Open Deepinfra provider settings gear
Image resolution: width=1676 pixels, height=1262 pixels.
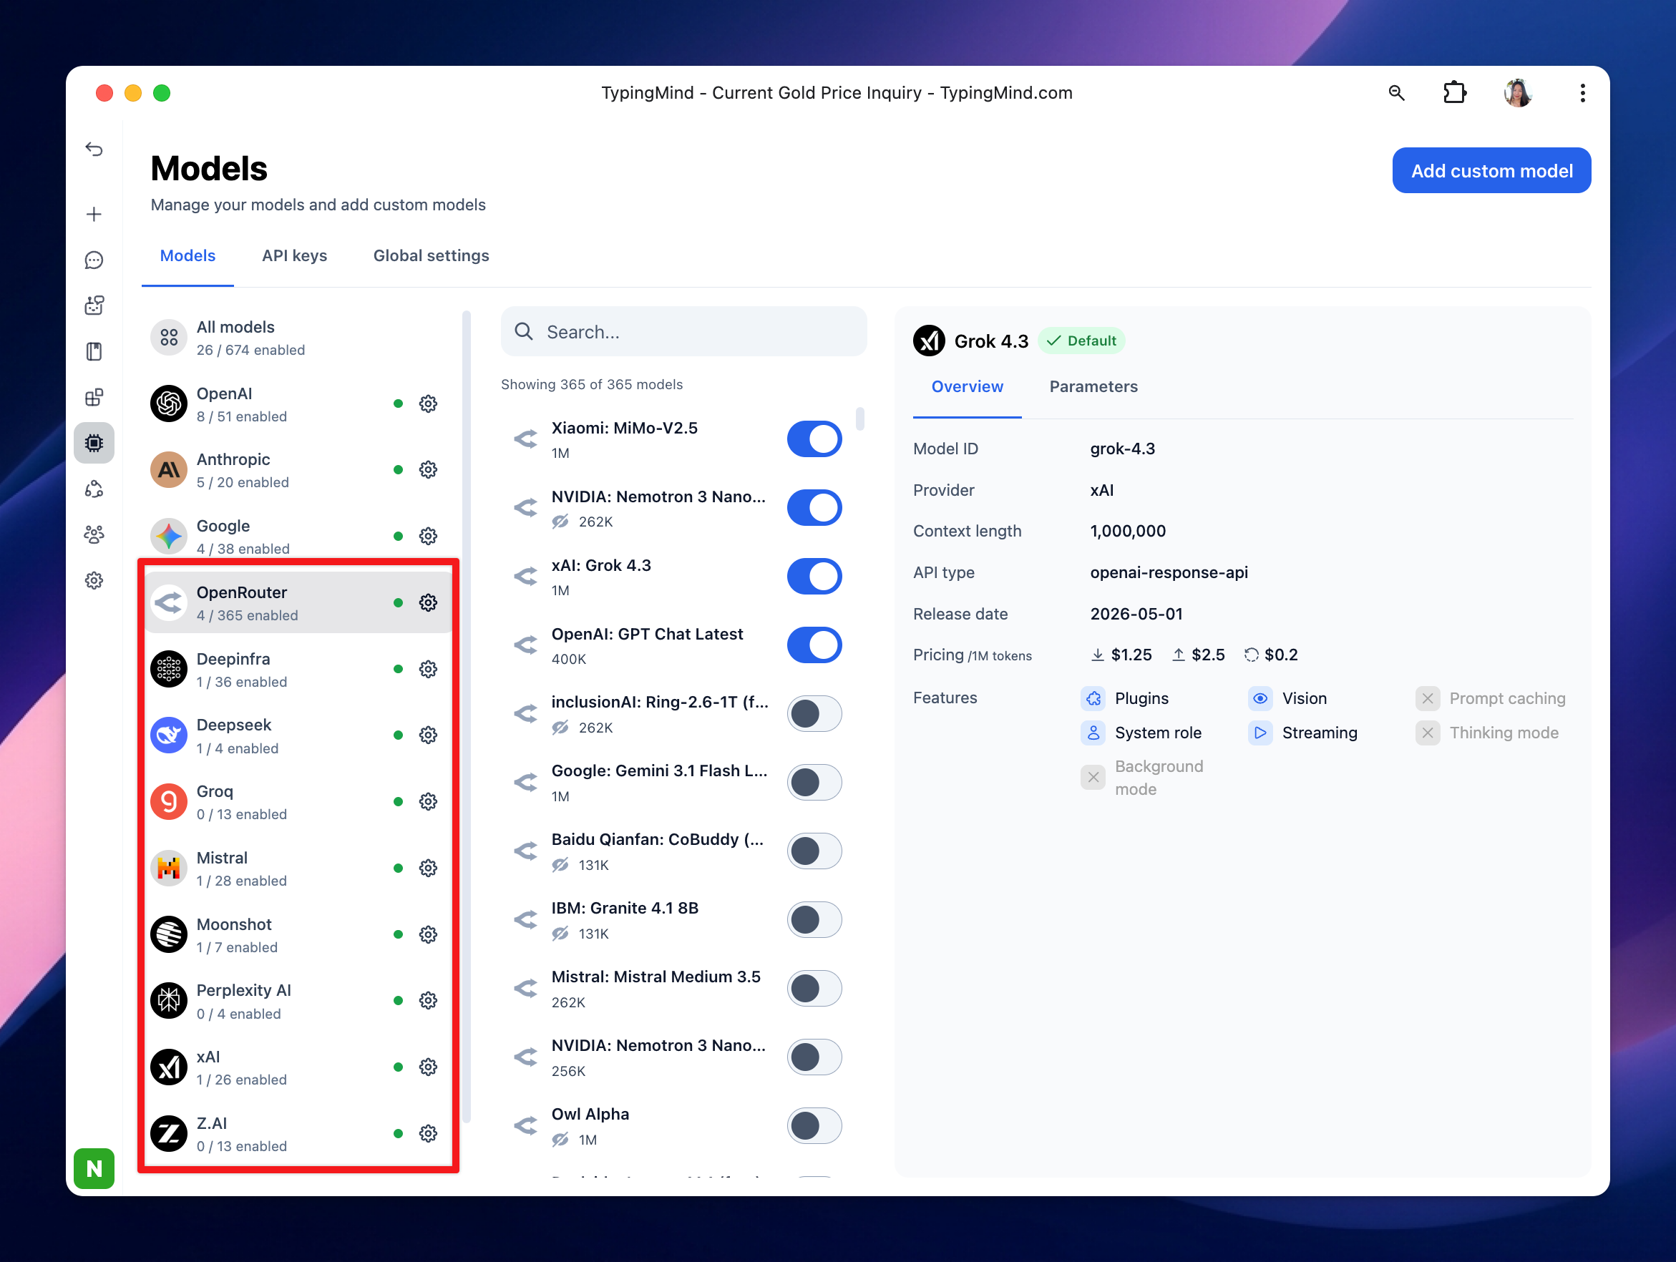[x=428, y=670]
